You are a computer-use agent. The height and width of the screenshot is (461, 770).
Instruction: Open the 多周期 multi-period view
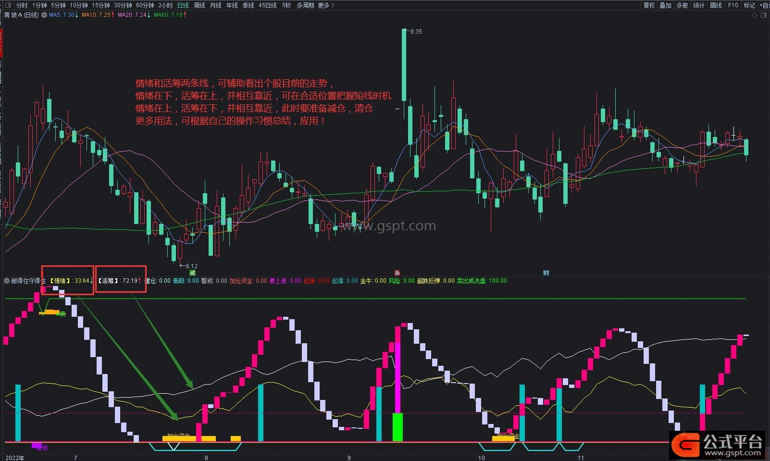[305, 5]
